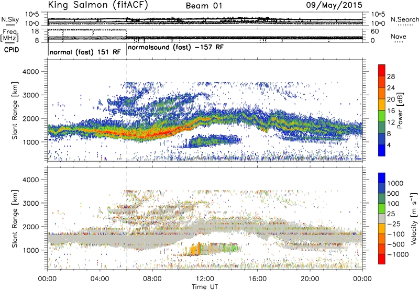Screen dimensions: 419x290
Task: Click 'normalsound (fast) -157 RF' text
Action: [176, 48]
